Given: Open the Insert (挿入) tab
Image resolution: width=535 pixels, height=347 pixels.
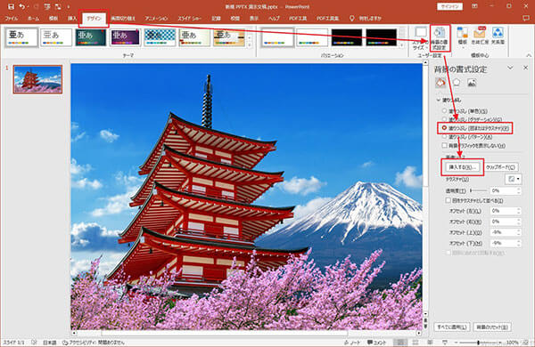Looking at the screenshot, I should (72, 19).
